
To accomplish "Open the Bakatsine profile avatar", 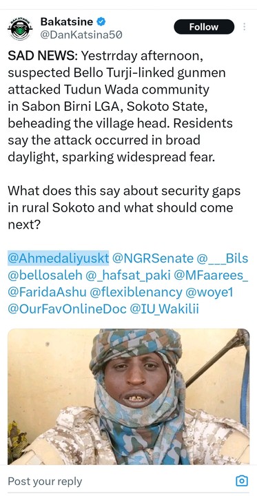I will tap(20, 29).
